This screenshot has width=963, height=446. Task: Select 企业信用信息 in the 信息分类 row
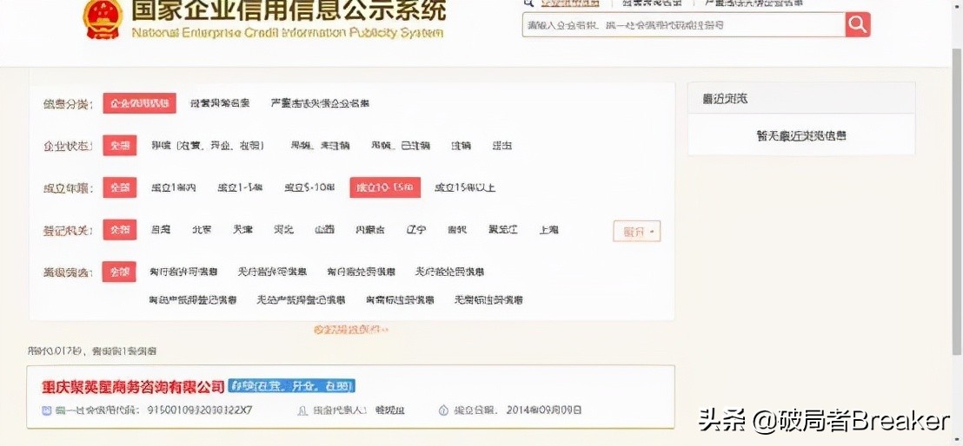click(x=139, y=103)
